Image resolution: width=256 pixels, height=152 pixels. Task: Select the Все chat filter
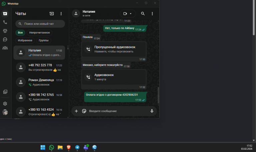(x=20, y=33)
